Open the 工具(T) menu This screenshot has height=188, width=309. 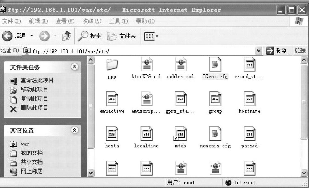pyautogui.click(x=118, y=21)
